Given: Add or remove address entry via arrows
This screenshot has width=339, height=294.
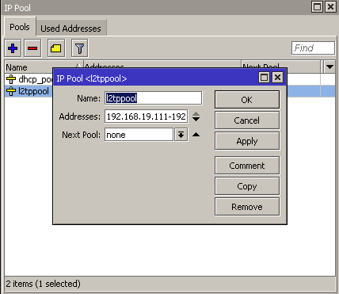Looking at the screenshot, I should click(196, 116).
